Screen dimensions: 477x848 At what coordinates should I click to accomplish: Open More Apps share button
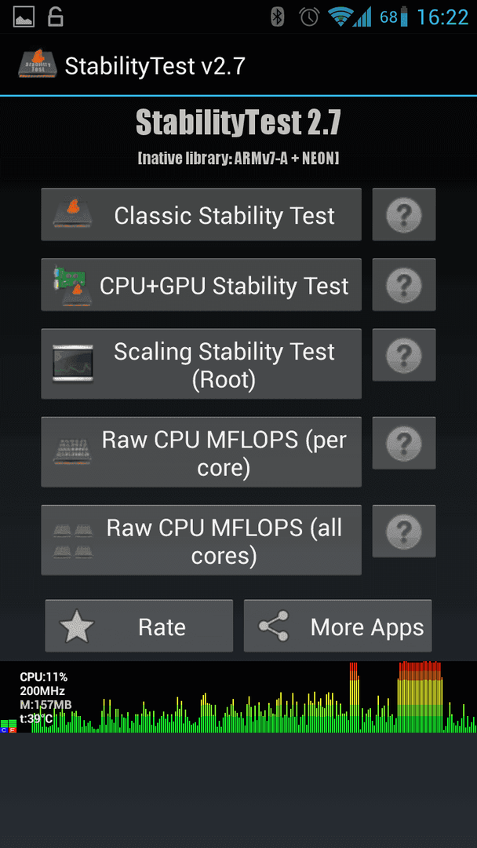(x=337, y=626)
